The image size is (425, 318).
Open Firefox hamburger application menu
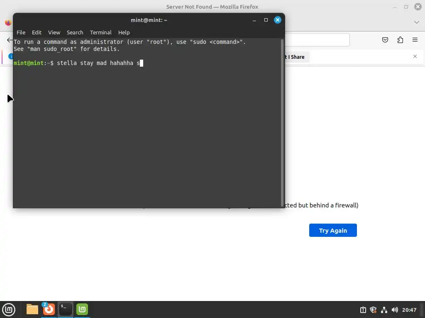click(x=415, y=40)
